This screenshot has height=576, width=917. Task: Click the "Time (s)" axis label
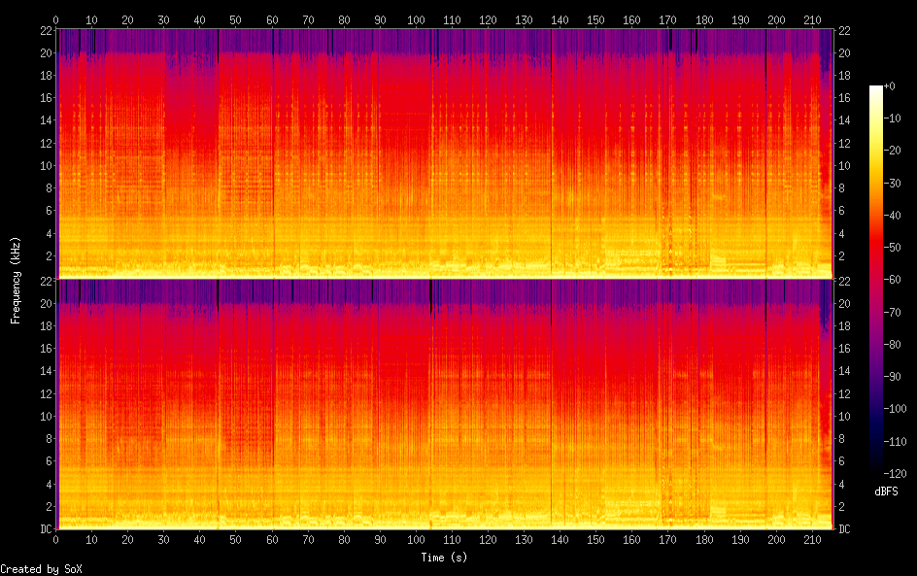pos(446,558)
